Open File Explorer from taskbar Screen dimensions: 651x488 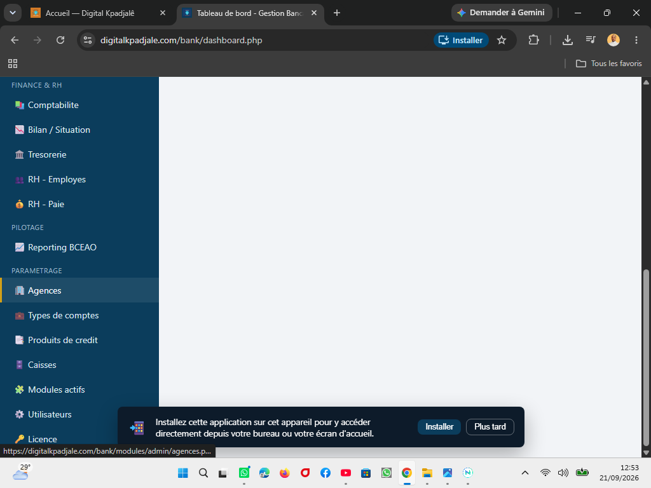pyautogui.click(x=427, y=473)
